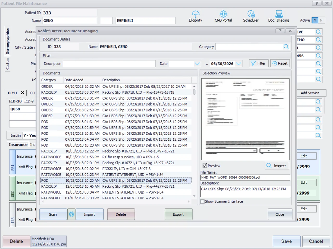The image size is (333, 249).
Task: Click the document preview thumbnail
Action: tap(245, 119)
